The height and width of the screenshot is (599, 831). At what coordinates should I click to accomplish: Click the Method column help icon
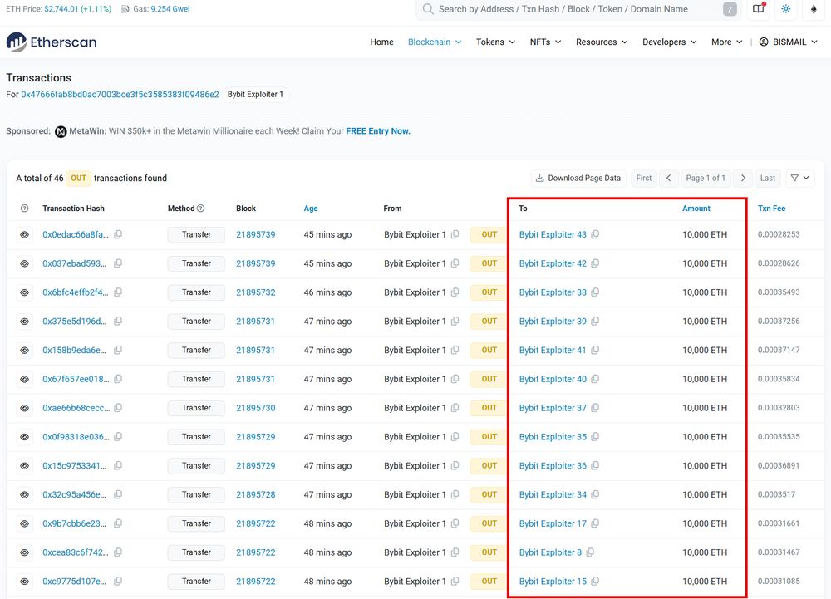200,209
